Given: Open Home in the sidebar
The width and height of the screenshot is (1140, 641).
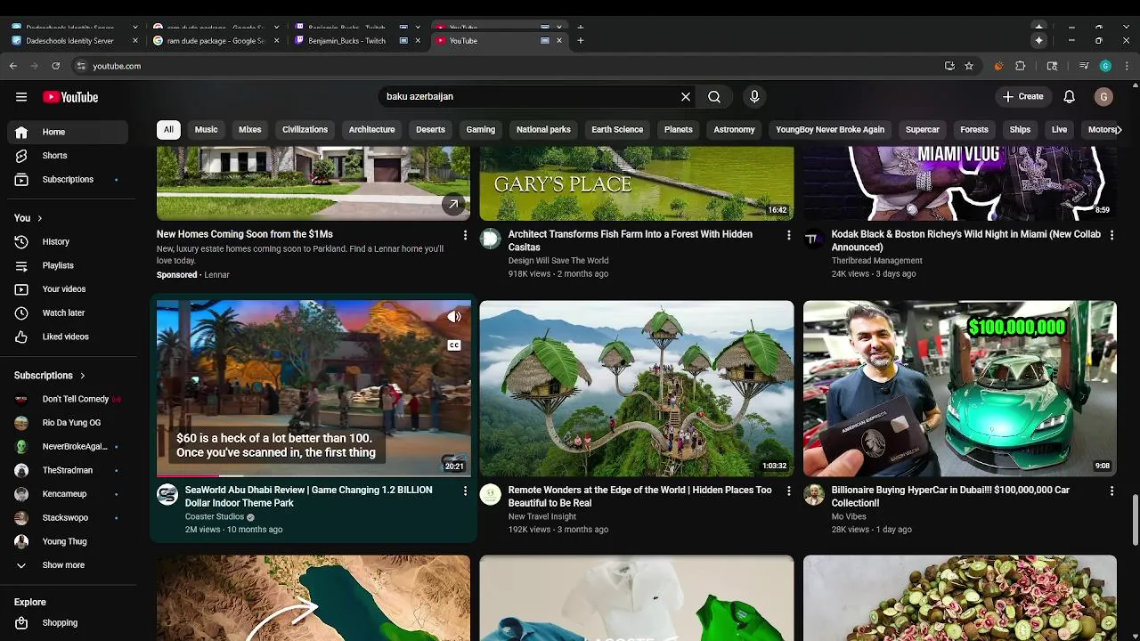Looking at the screenshot, I should (68, 132).
